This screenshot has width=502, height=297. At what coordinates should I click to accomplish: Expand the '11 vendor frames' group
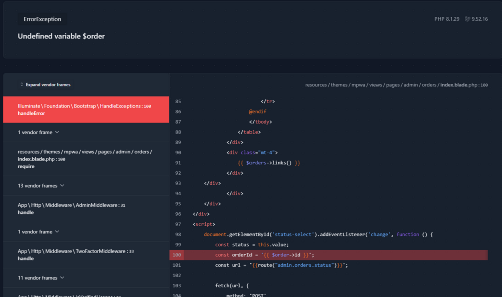(41, 278)
